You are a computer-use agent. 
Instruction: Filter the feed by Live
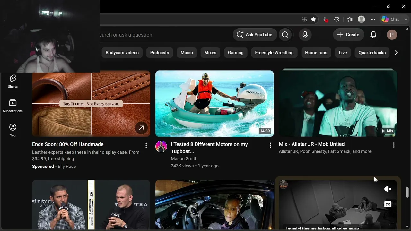(x=343, y=53)
